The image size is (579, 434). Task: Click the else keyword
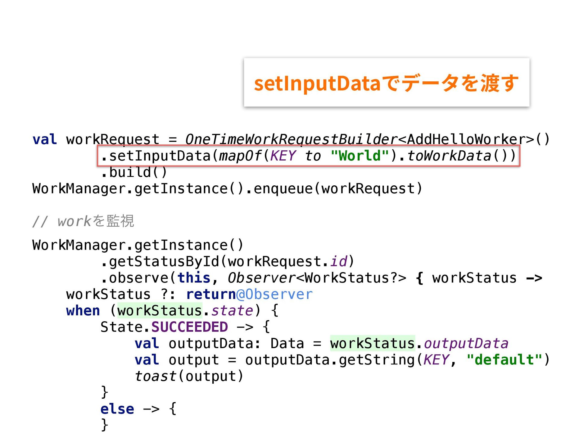[117, 409]
